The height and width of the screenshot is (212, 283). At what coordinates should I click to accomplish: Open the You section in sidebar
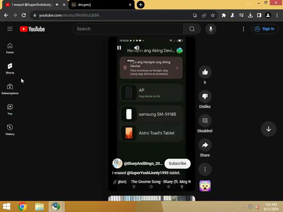click(x=10, y=110)
